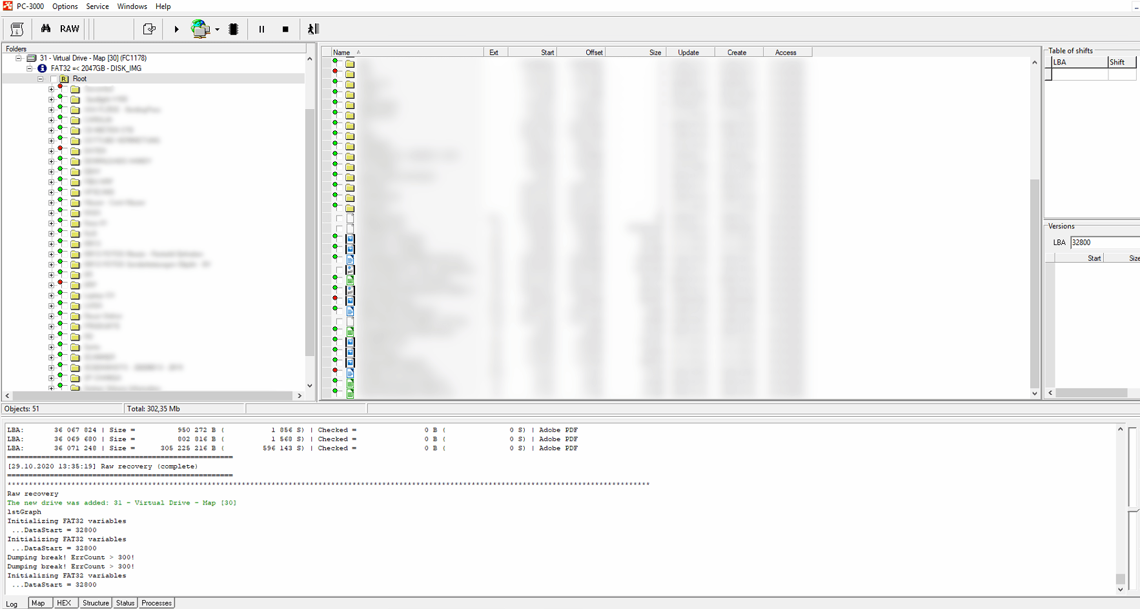
Task: Collapse the 31 - Virtual Drive node
Action: point(19,58)
